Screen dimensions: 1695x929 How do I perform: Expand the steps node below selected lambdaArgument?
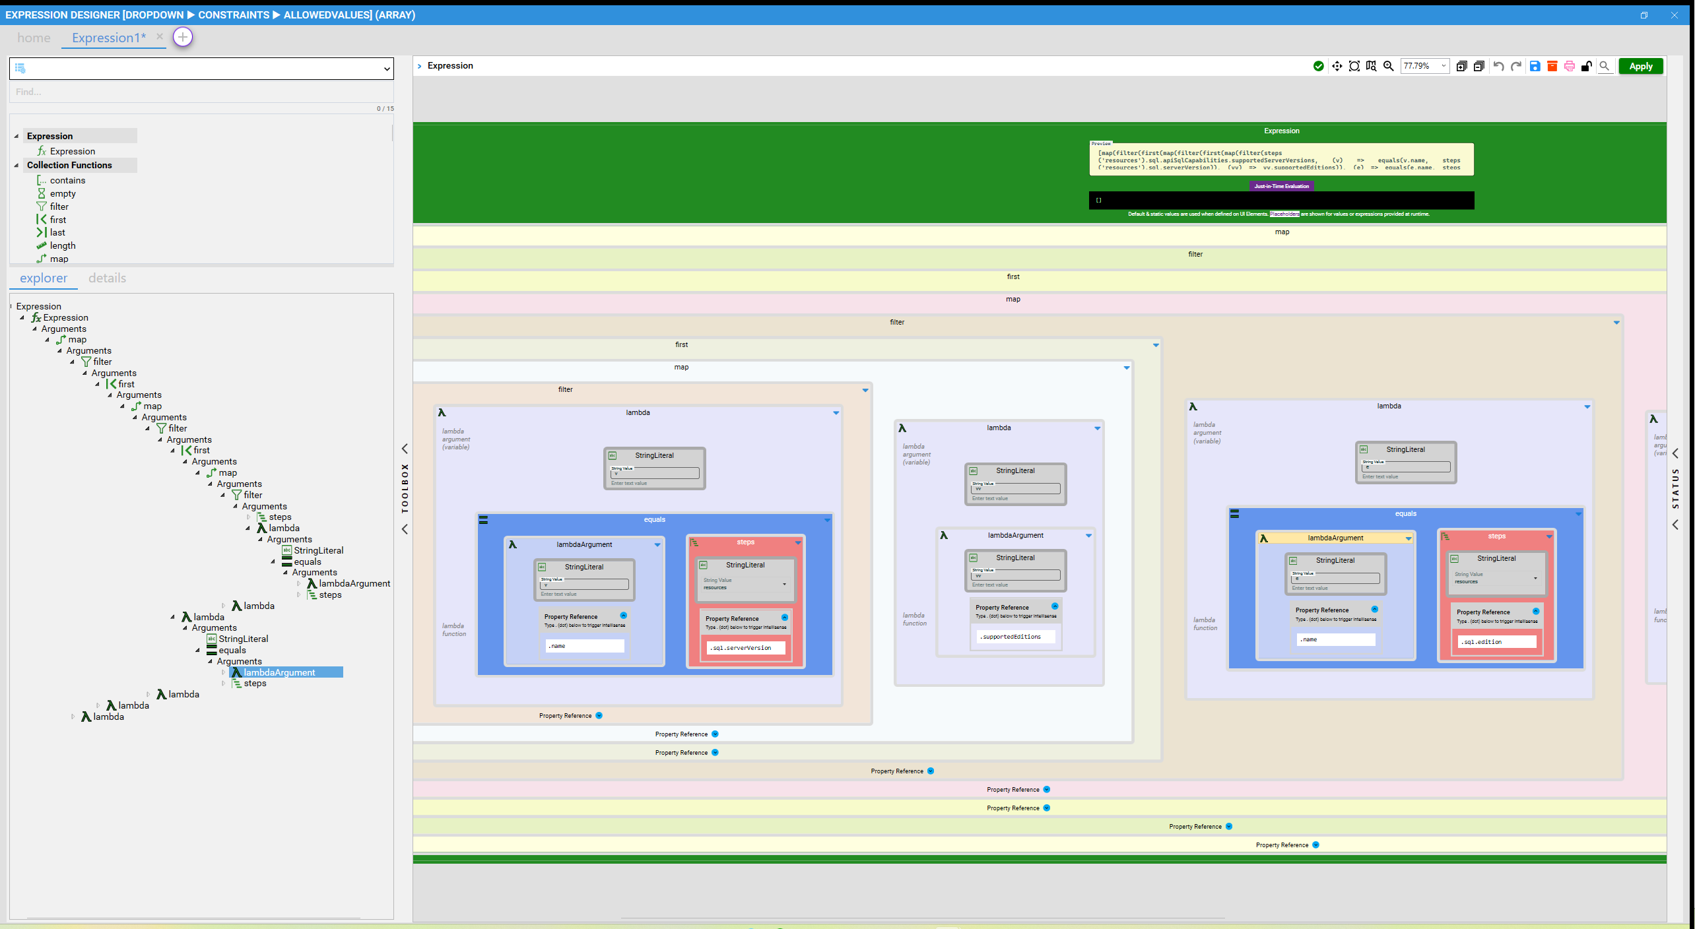224,684
